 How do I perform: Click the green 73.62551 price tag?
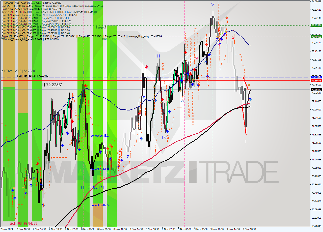pyautogui.click(x=316, y=25)
